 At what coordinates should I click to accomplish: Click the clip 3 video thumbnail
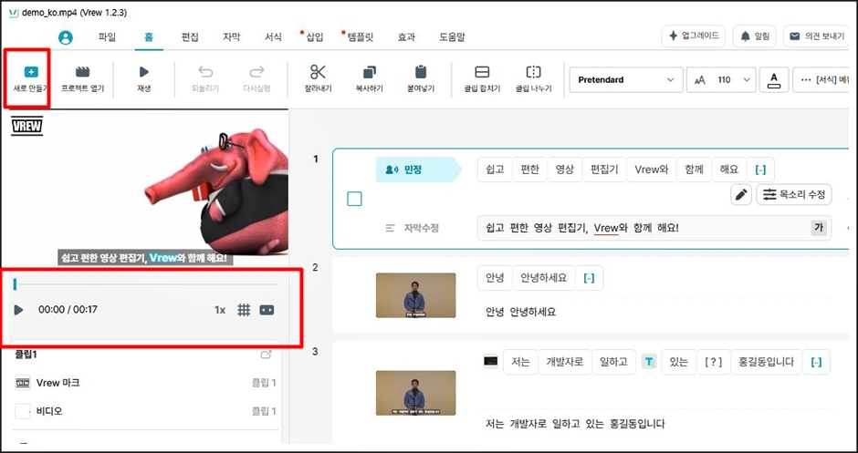(x=416, y=393)
